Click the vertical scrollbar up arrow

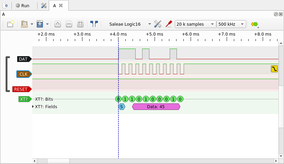coord(281,43)
